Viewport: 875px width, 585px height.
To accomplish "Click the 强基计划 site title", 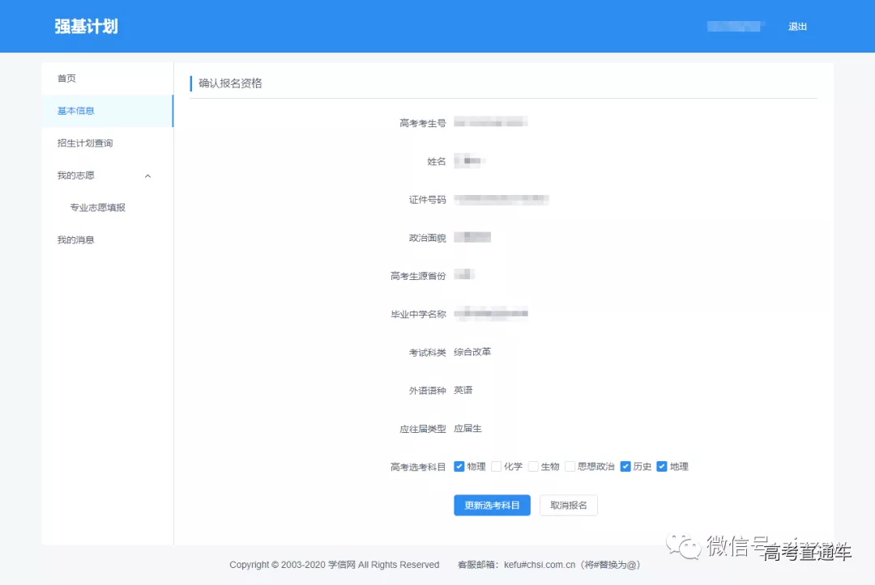I will tap(86, 26).
